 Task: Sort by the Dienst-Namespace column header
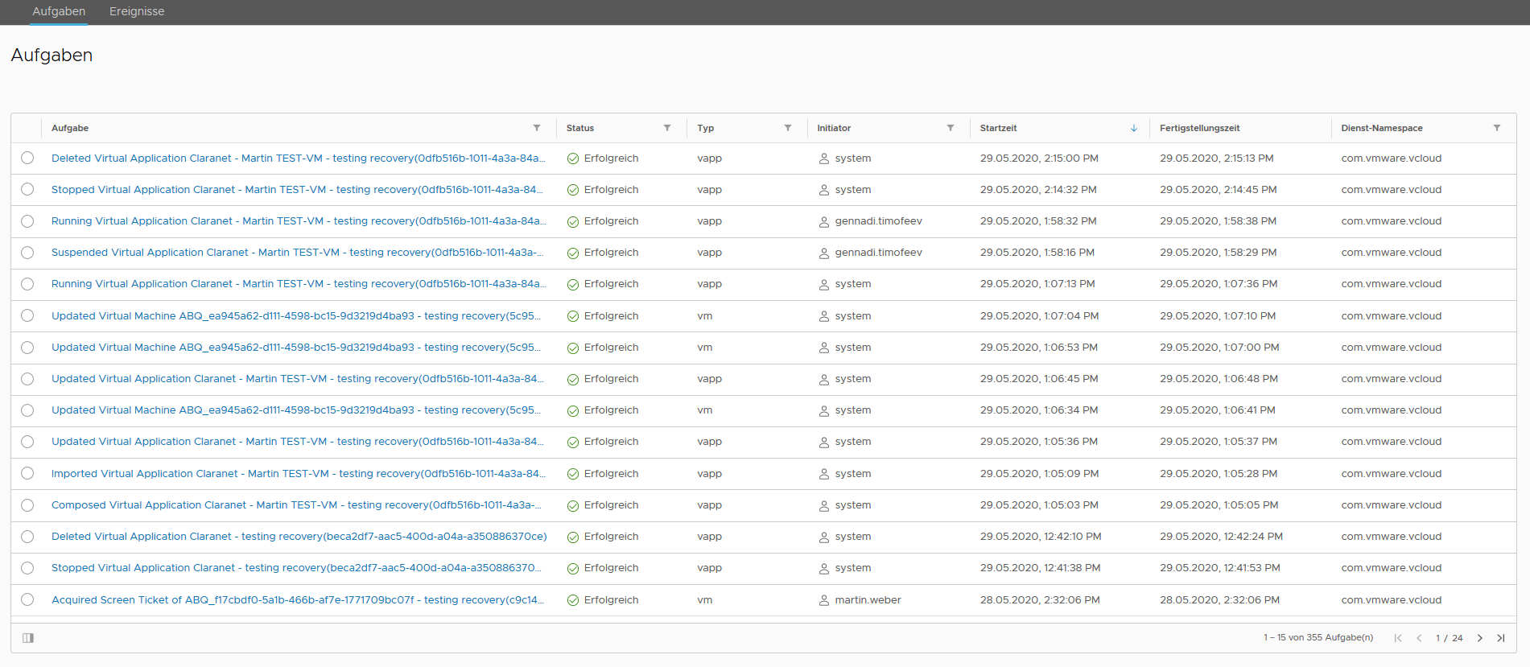(1382, 128)
